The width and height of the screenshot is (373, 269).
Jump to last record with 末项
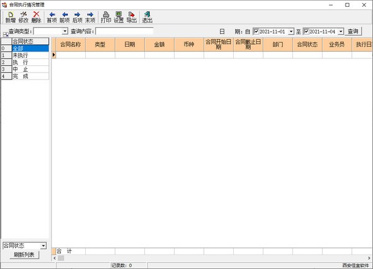click(x=90, y=17)
